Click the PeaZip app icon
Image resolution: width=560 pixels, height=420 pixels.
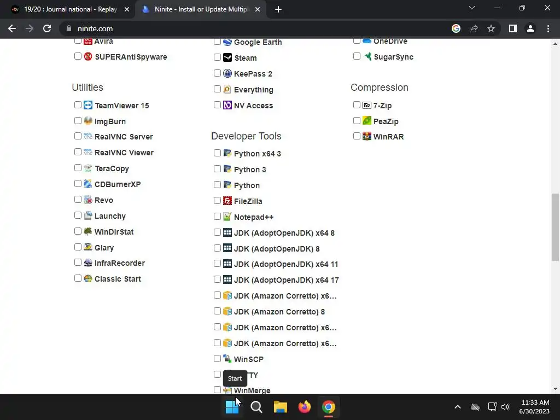(367, 121)
